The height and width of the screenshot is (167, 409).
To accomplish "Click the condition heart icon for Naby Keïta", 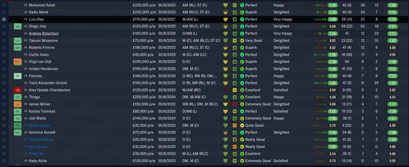I will coord(226,161).
